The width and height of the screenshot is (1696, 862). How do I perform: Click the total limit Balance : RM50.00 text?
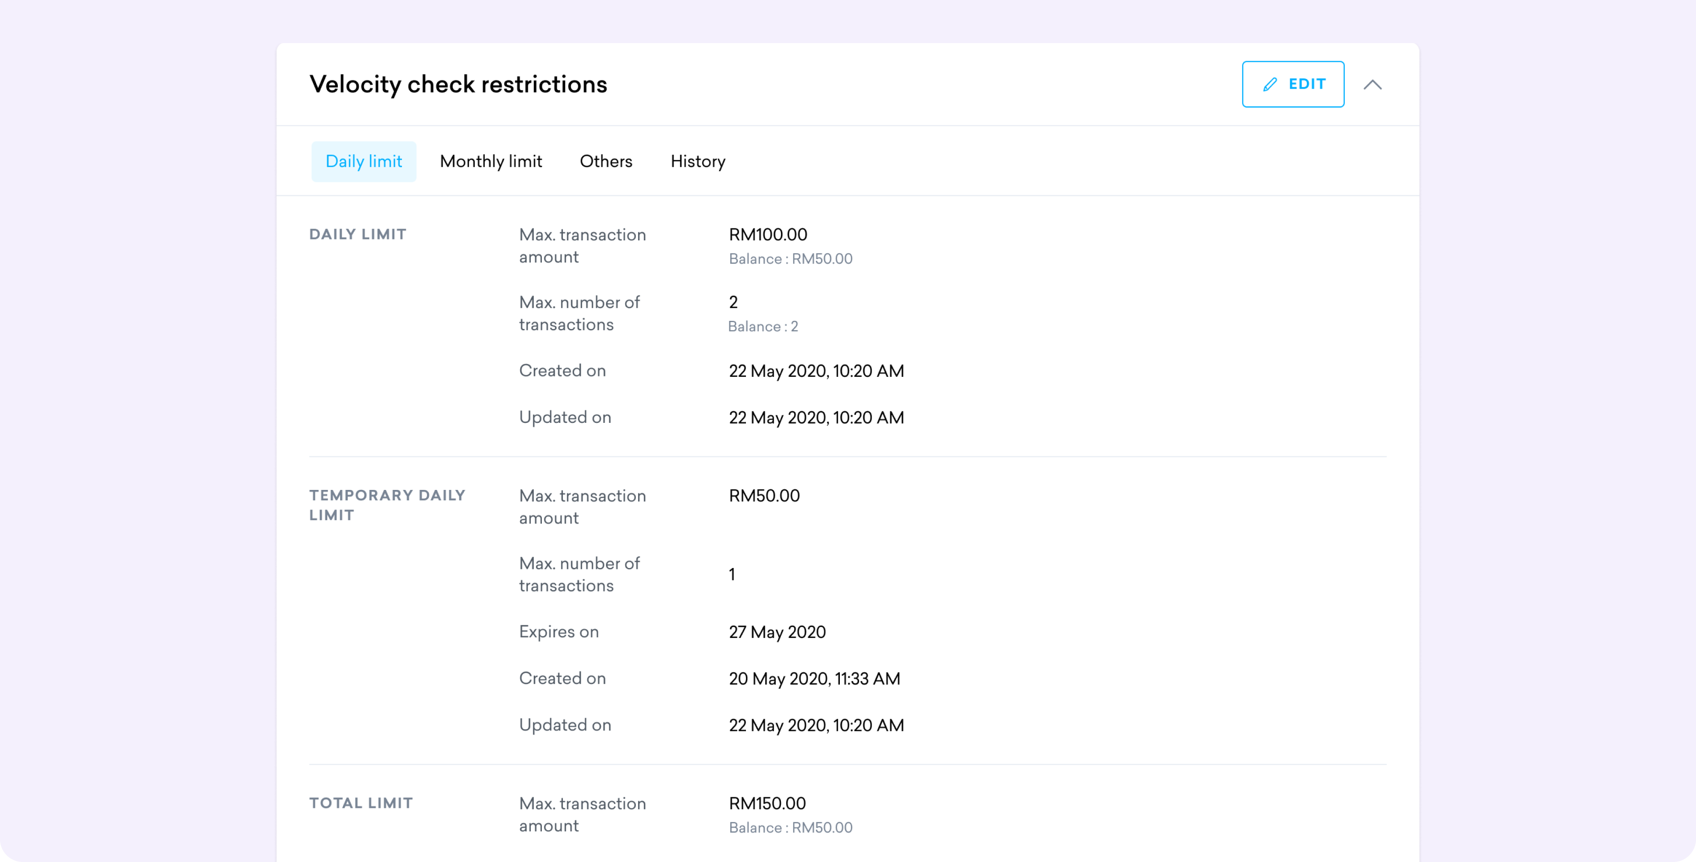[790, 827]
